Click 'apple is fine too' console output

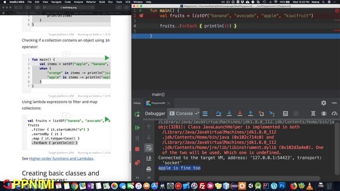click(180, 168)
